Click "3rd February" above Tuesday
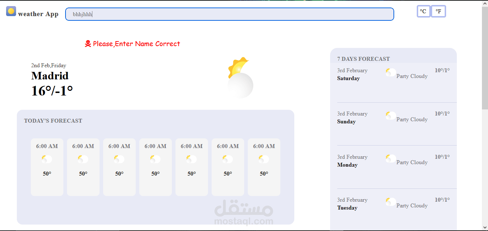 tap(352, 200)
